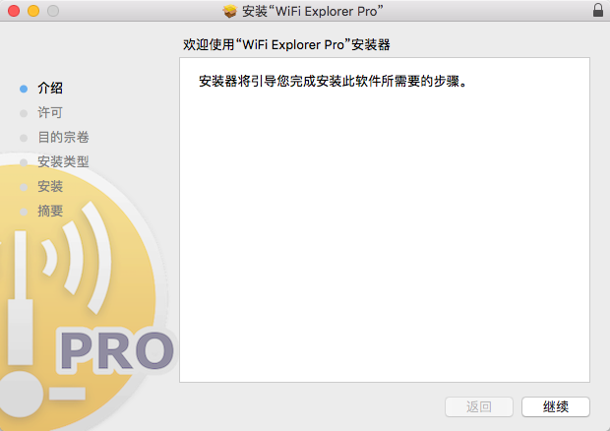Image resolution: width=610 pixels, height=431 pixels.
Task: Select the 介绍 step in sidebar
Action: (x=50, y=89)
